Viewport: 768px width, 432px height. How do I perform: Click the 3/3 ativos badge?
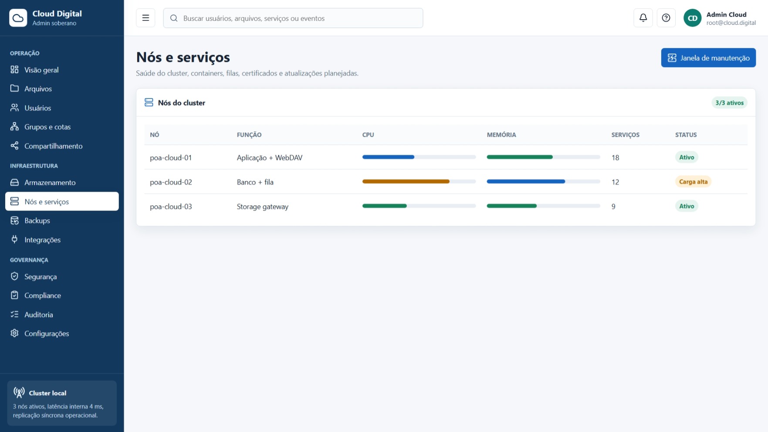(729, 103)
